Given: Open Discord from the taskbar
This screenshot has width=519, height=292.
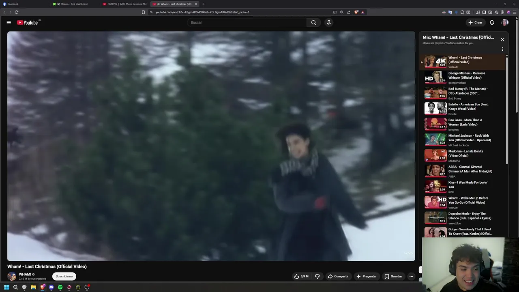Looking at the screenshot, I should tap(51, 287).
